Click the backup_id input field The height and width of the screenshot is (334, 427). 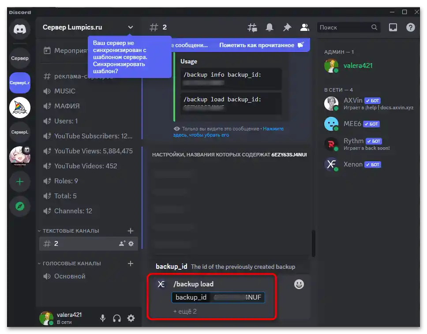click(218, 297)
